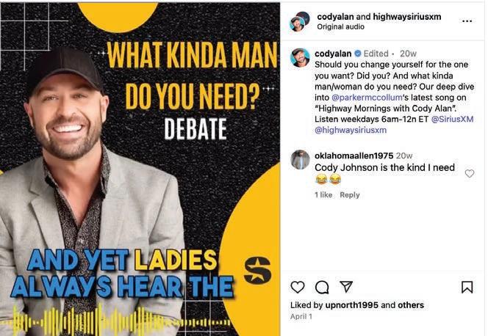View the '1 like' count on comment
488x336 pixels.
(323, 195)
